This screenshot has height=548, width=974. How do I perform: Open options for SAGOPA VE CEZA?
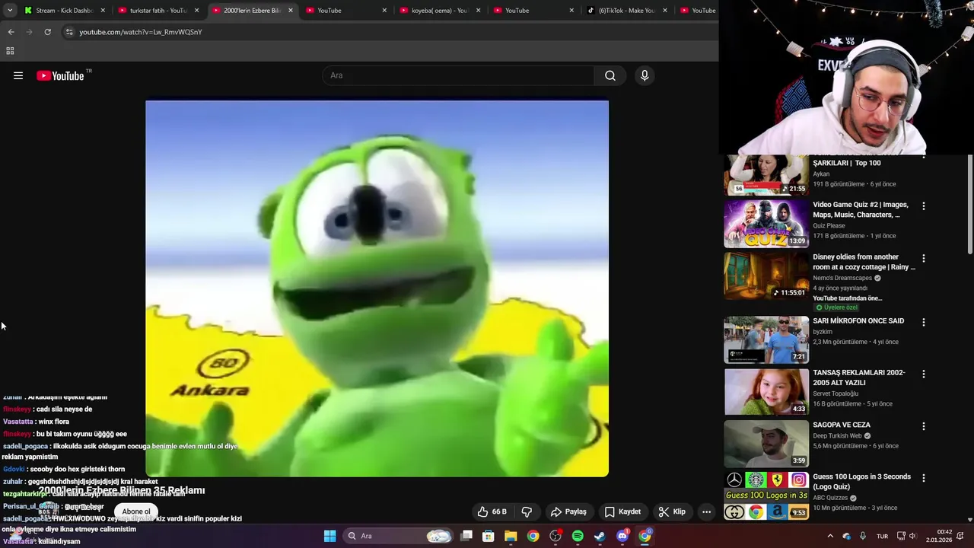(923, 427)
